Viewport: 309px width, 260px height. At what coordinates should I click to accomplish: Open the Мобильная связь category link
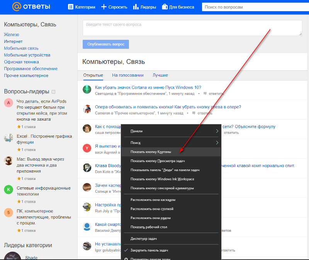pyautogui.click(x=21, y=48)
